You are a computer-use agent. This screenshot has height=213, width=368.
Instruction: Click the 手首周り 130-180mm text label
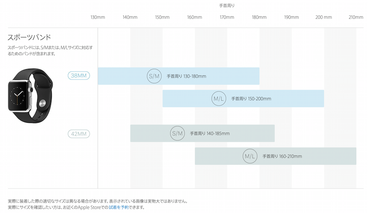186,76
